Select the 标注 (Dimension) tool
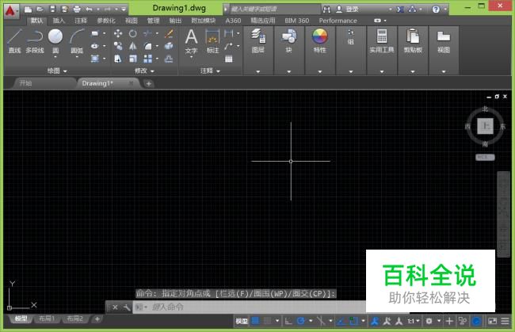515x332 pixels. tap(212, 41)
